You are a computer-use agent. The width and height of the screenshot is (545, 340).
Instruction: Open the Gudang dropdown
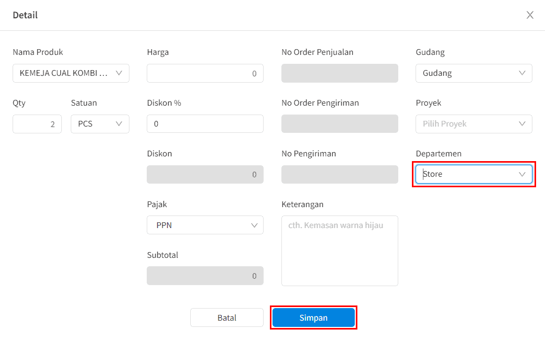pos(474,73)
